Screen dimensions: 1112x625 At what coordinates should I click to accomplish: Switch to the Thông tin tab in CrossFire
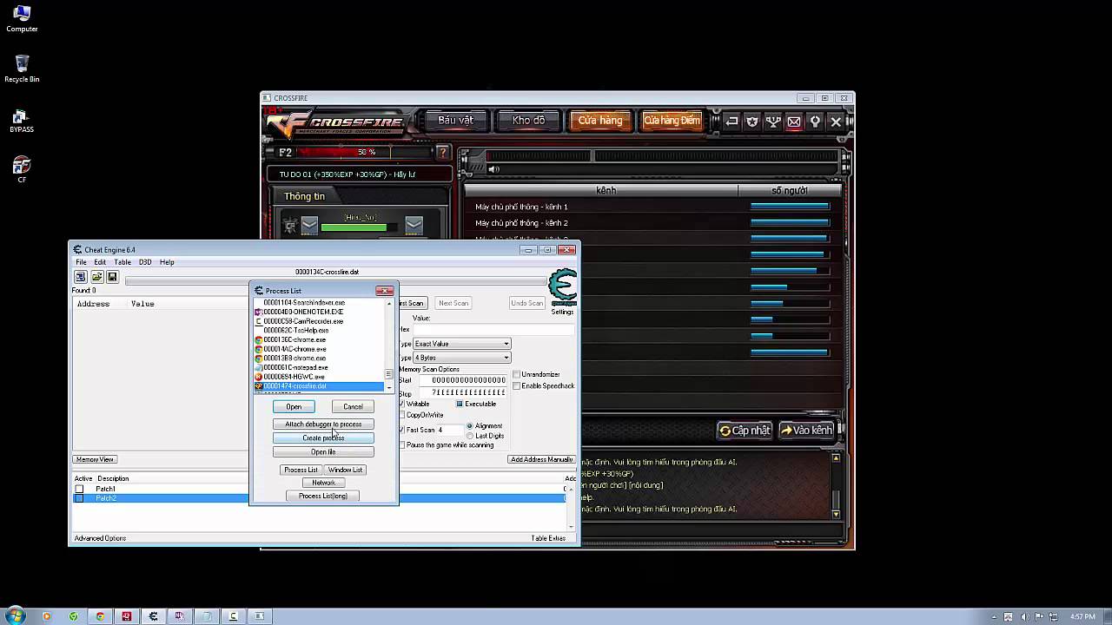(305, 196)
